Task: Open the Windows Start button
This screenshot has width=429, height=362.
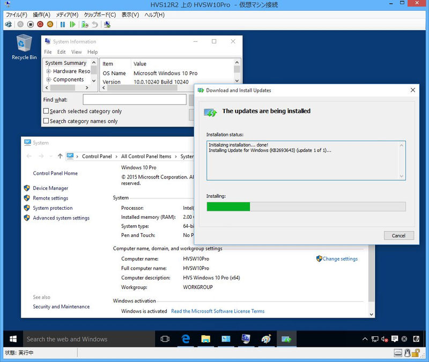Action: pyautogui.click(x=13, y=339)
